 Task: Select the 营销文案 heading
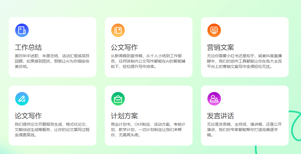pos(220,47)
